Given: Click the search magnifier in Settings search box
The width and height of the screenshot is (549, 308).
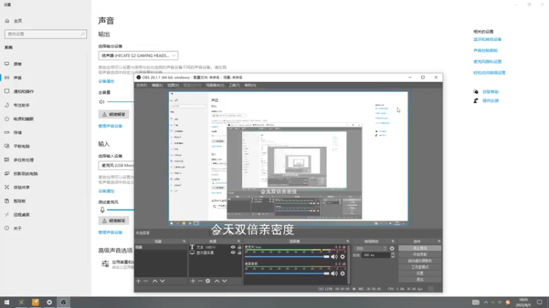Looking at the screenshot, I should coord(82,34).
